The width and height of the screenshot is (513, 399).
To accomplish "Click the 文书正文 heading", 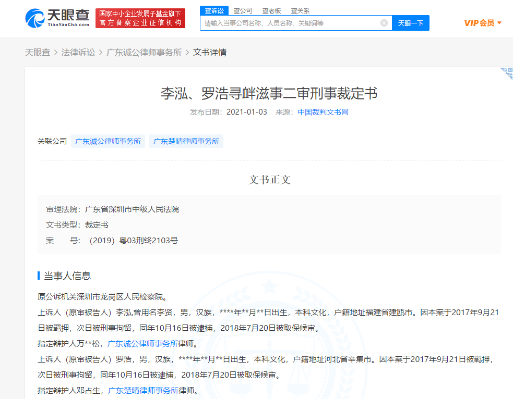I will (269, 180).
